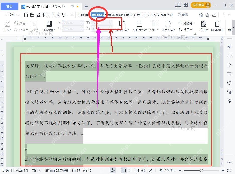The height and width of the screenshot is (174, 235).
Task: Switch to outline view in status bar
Action: (x=130, y=170)
